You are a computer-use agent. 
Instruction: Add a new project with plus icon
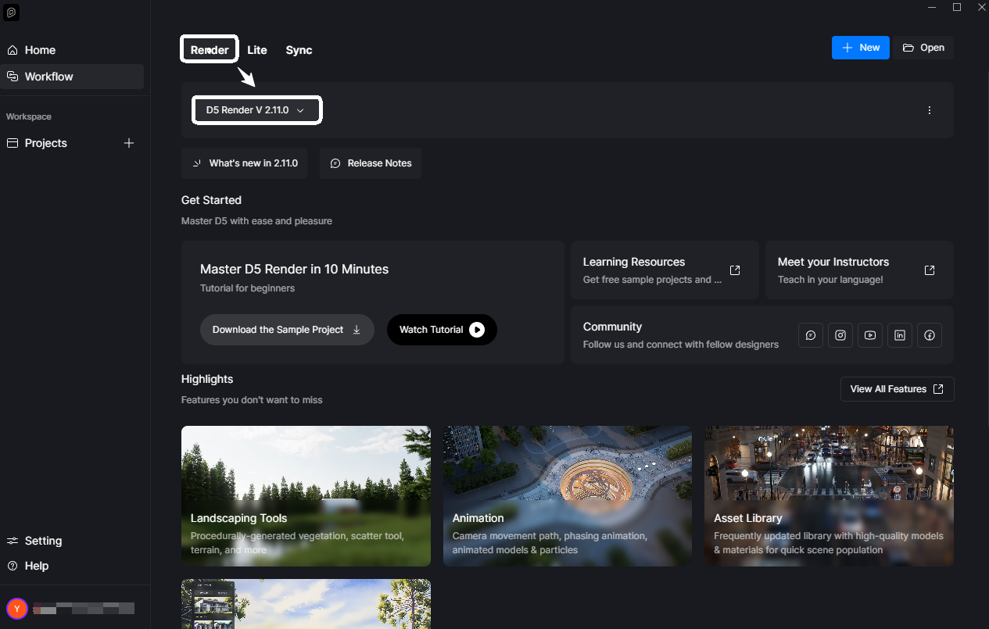[130, 143]
